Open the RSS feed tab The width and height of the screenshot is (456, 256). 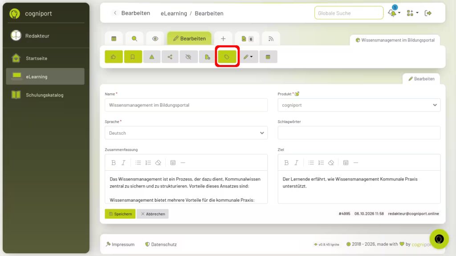271,39
